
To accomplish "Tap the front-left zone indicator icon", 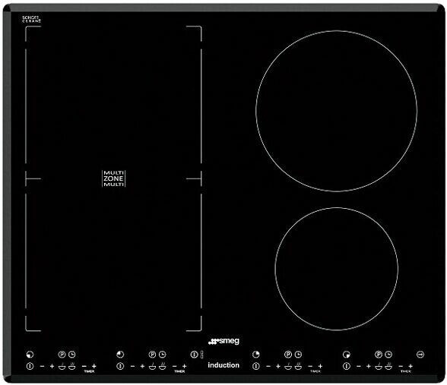I will tap(30, 355).
